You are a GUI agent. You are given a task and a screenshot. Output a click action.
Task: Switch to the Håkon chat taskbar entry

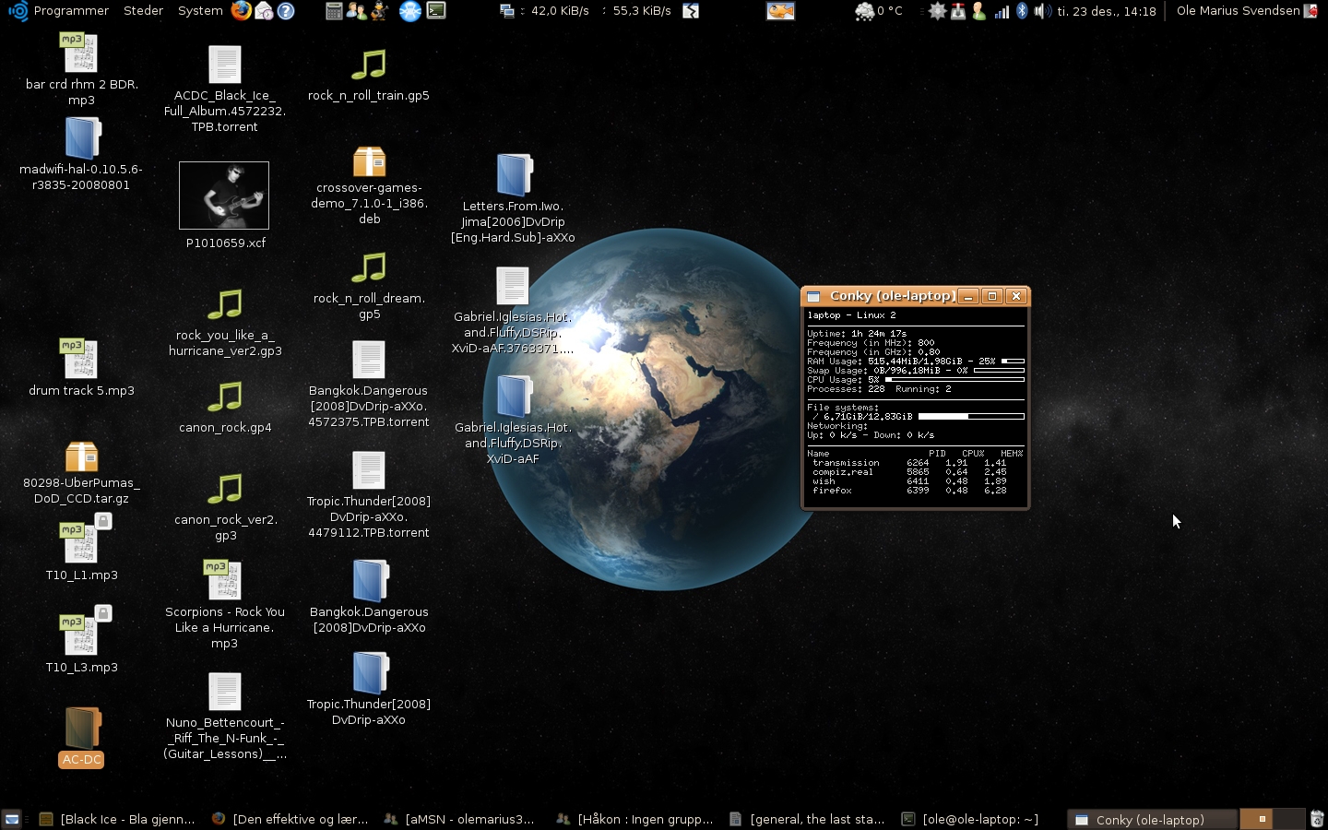(x=634, y=819)
